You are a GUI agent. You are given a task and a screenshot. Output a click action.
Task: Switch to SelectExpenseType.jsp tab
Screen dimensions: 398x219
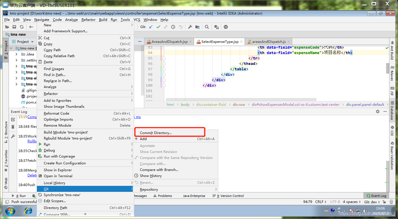pyautogui.click(x=219, y=41)
